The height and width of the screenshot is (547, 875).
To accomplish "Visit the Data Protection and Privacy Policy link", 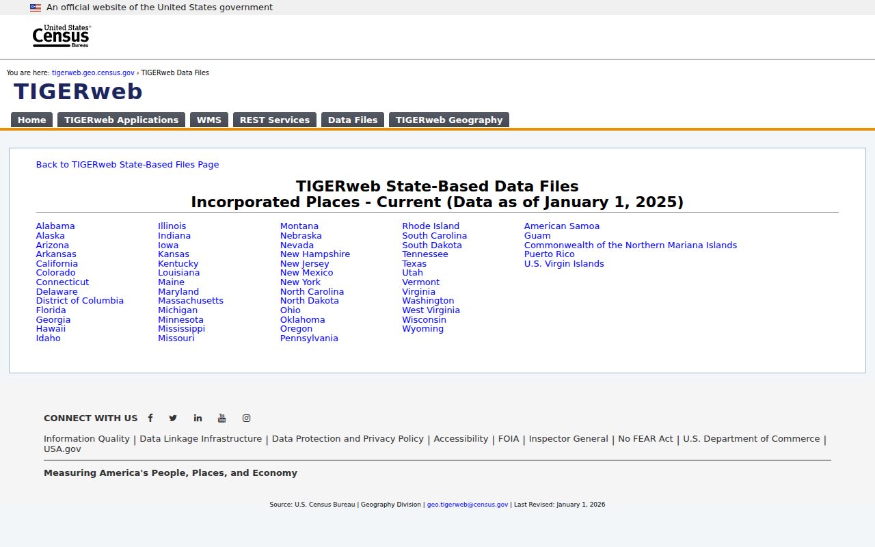I will coord(348,439).
